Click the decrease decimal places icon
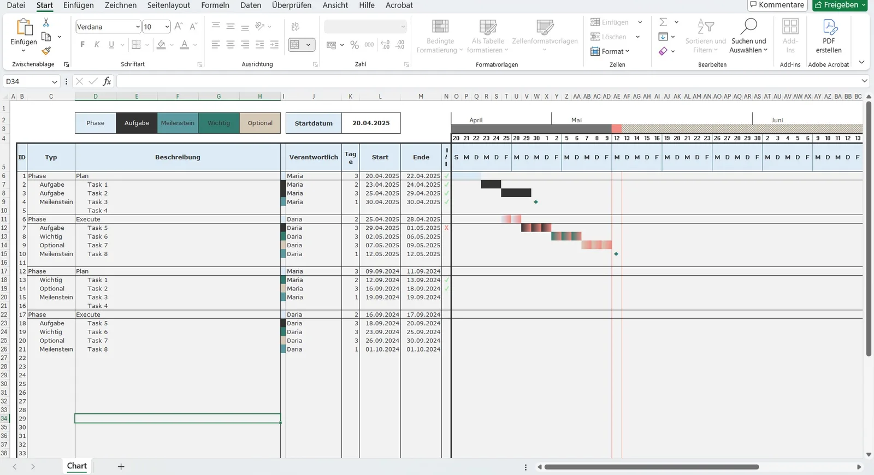Viewport: 874px width, 475px height. click(x=400, y=45)
